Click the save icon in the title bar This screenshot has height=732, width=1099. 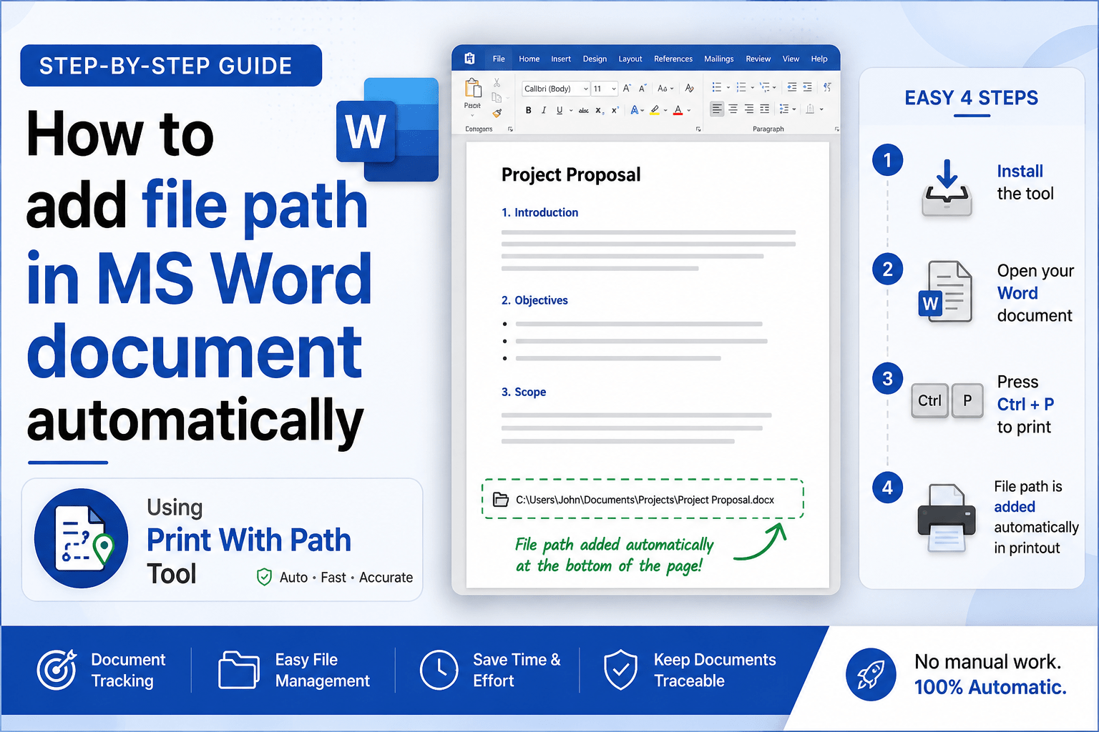click(470, 59)
